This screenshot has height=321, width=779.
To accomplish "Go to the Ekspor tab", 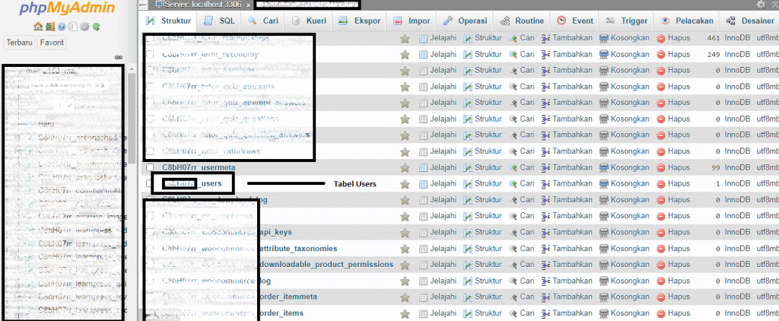I will [360, 21].
